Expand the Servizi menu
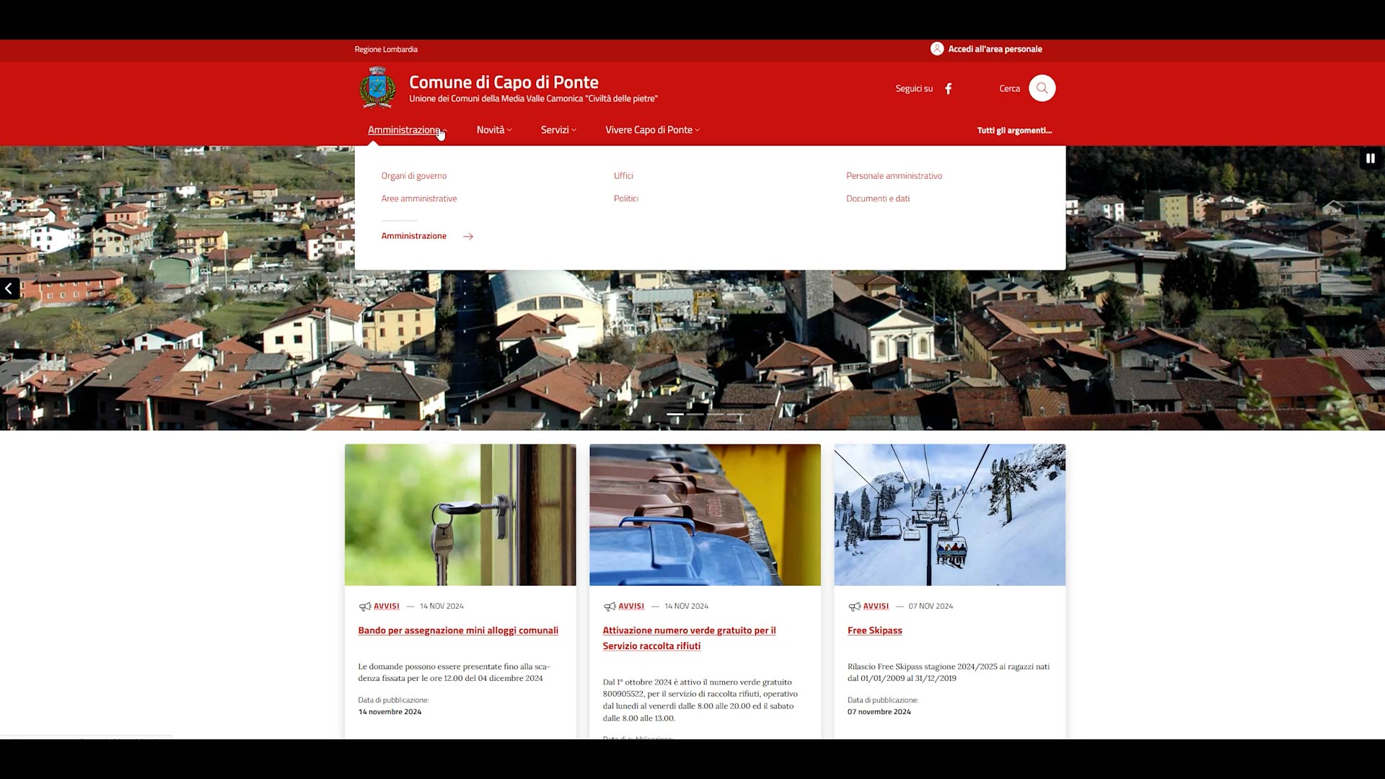This screenshot has width=1385, height=779. tap(558, 130)
